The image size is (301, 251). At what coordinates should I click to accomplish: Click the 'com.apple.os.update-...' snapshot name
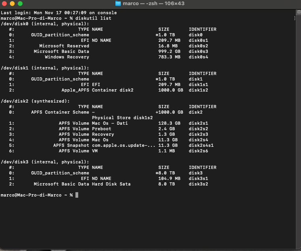coord(124,145)
